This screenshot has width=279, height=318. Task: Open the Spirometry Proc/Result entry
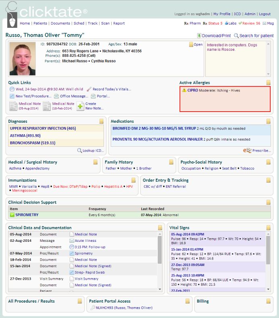click(84, 253)
